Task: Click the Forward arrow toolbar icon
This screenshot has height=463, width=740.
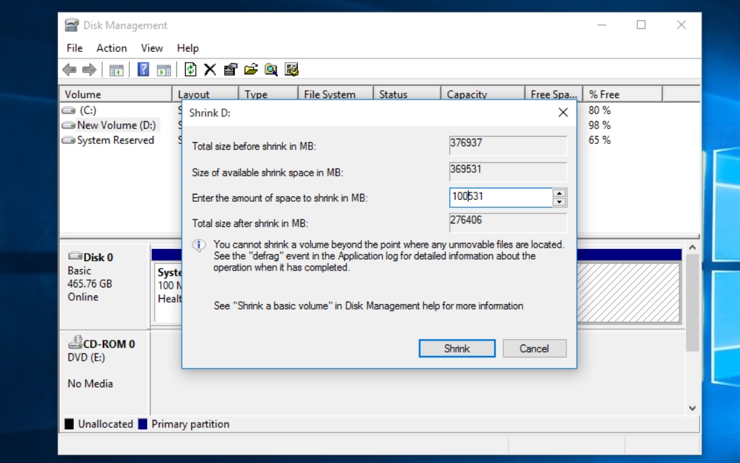Action: (x=89, y=70)
